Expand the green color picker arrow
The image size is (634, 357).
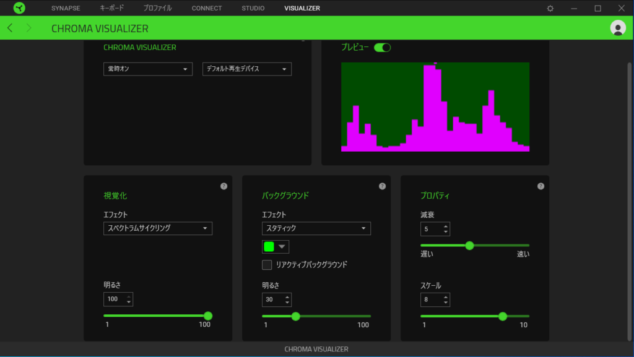(282, 246)
